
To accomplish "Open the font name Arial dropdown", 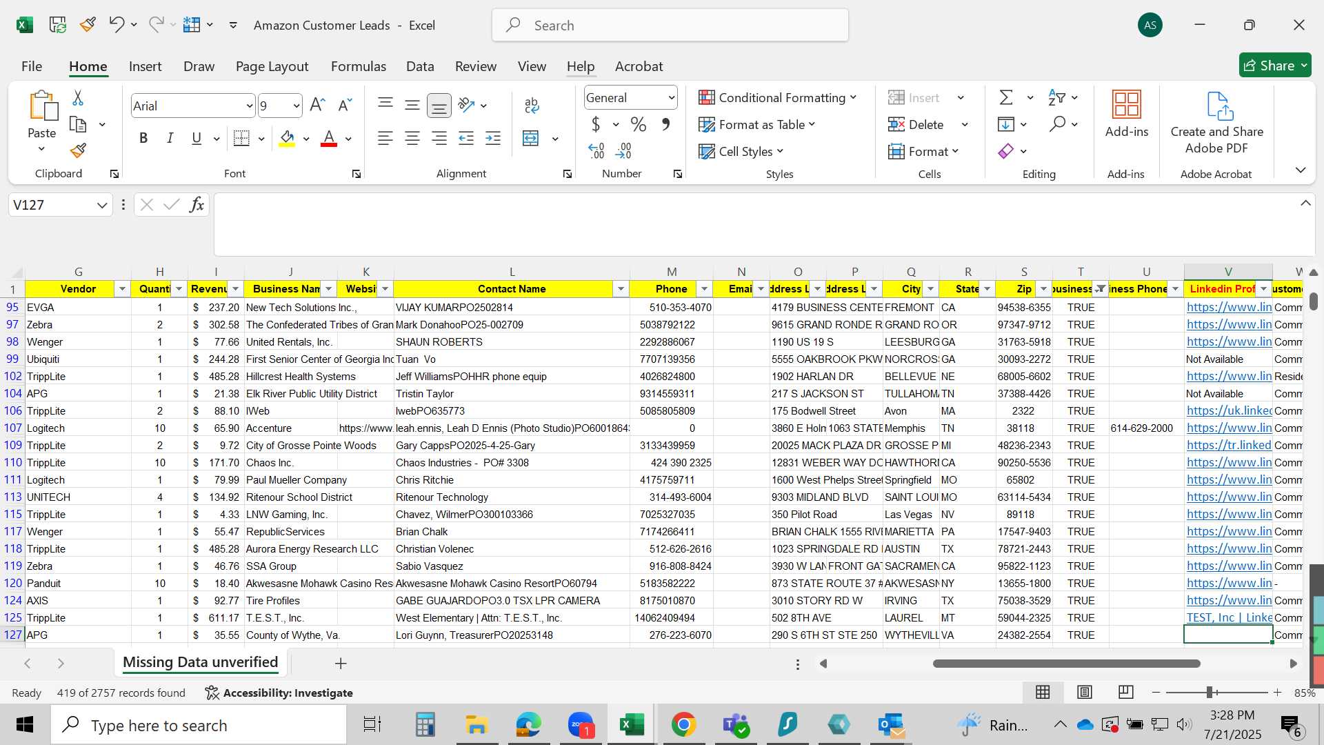I will (x=250, y=106).
